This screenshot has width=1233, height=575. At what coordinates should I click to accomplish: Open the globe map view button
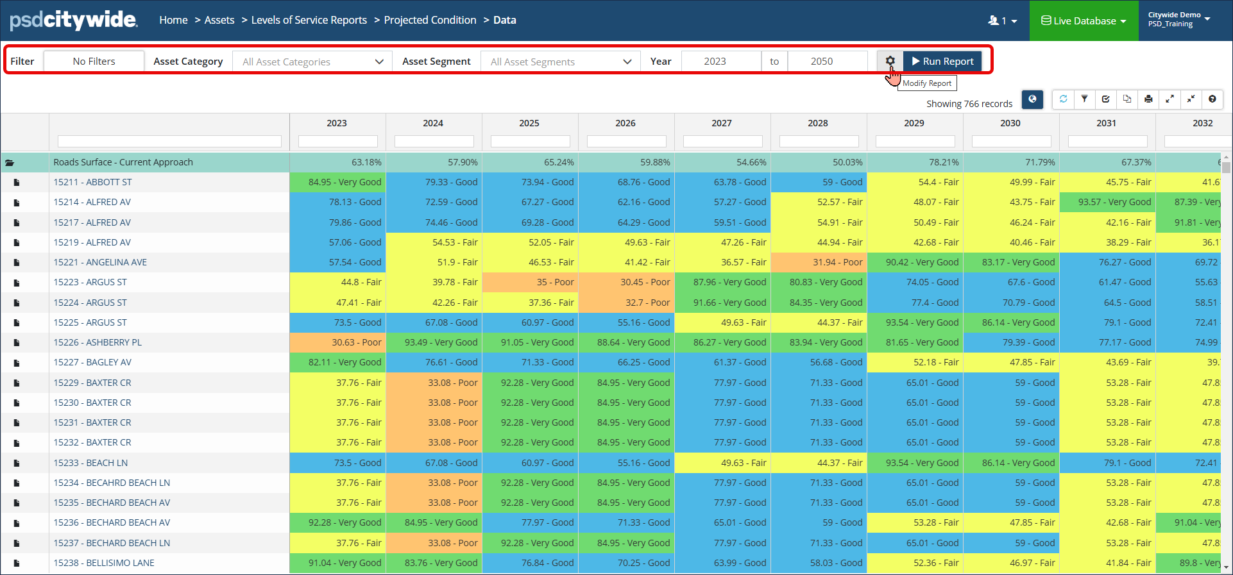tap(1032, 99)
